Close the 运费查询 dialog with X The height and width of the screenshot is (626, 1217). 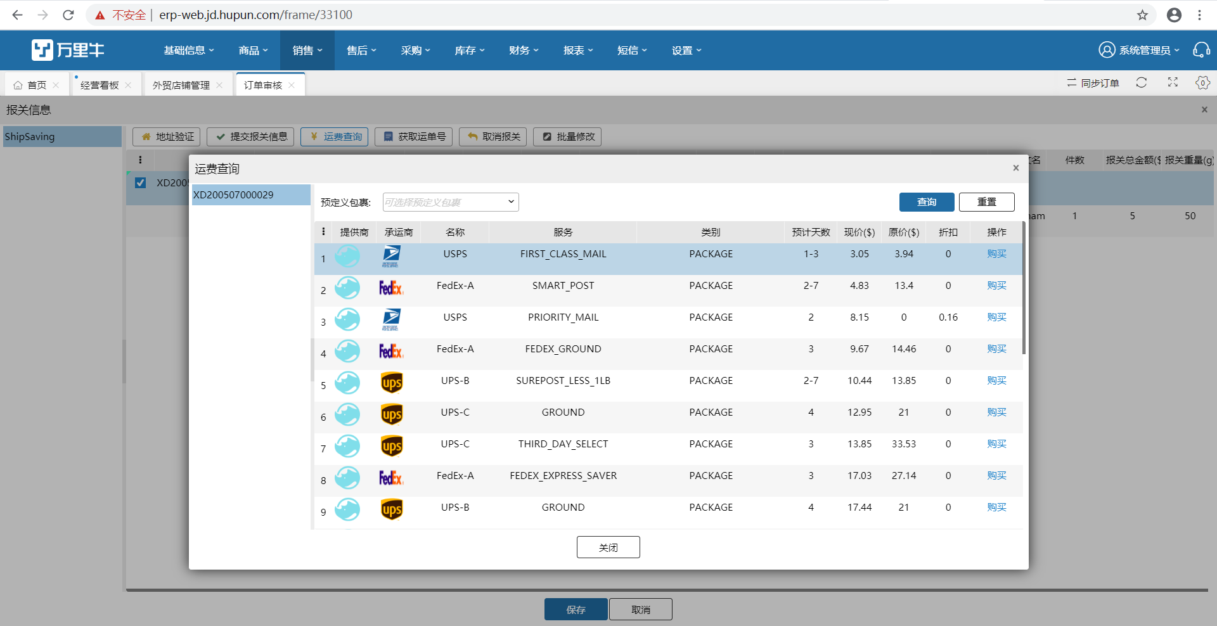1015,168
